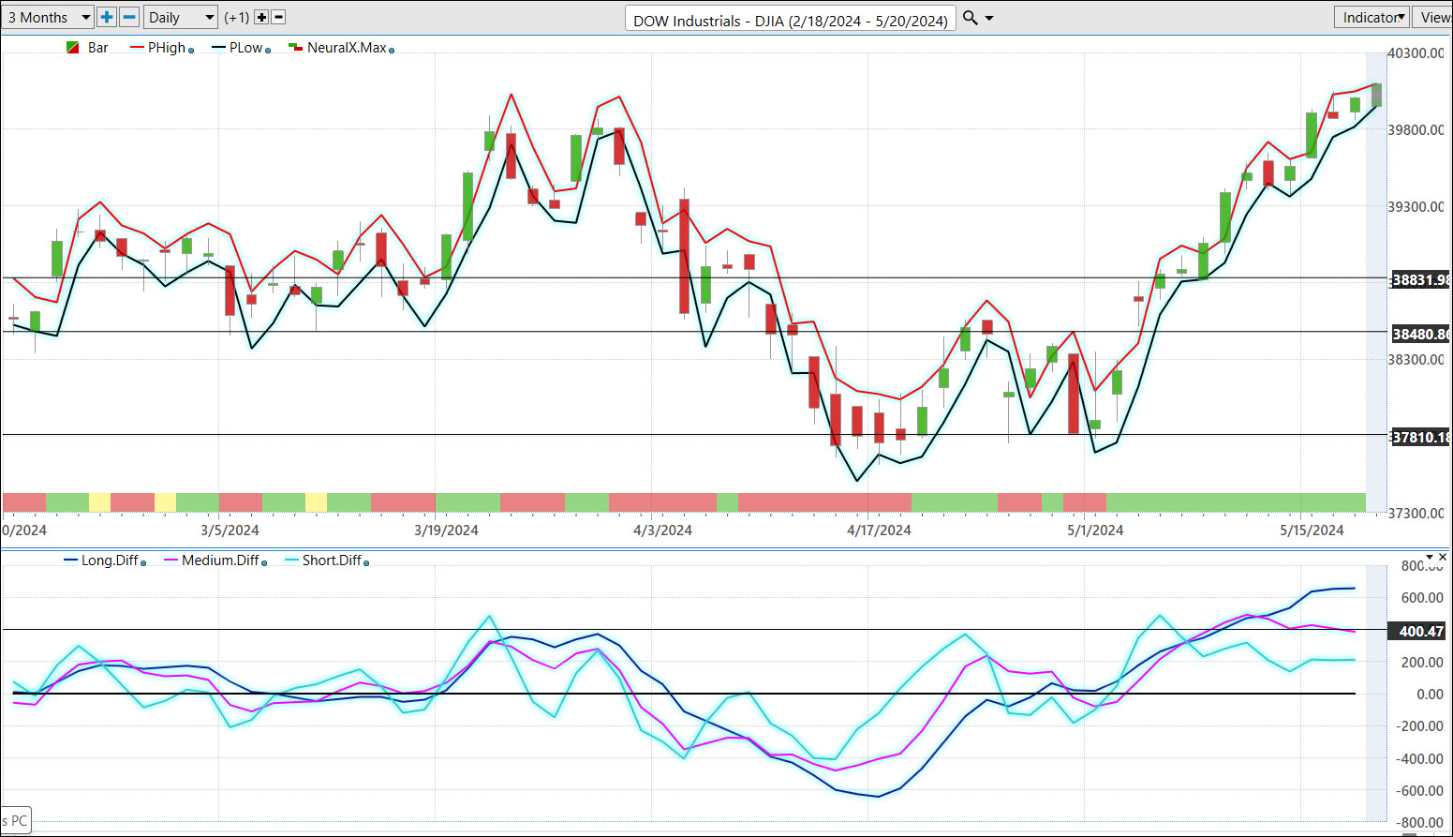Select the Long.Diff indicator label

pos(110,560)
